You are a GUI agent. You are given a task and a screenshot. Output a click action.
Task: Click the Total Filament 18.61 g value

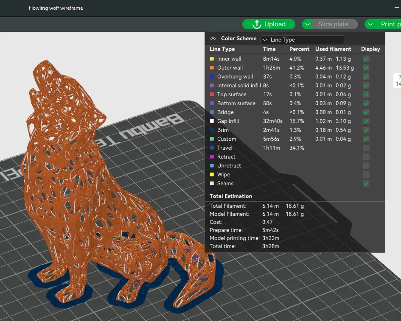pos(294,206)
